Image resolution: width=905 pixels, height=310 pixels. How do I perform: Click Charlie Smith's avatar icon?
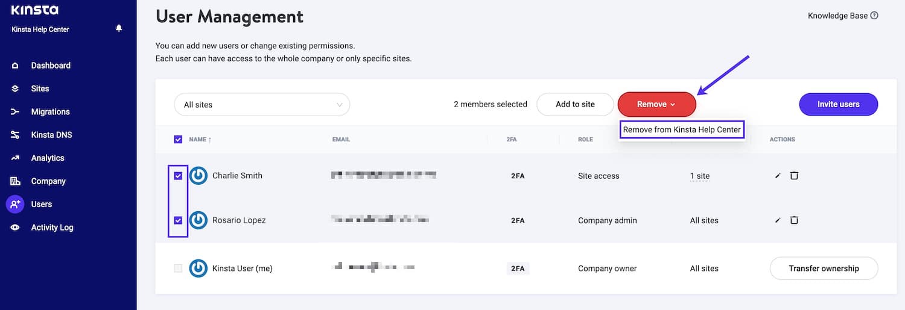[x=198, y=176]
